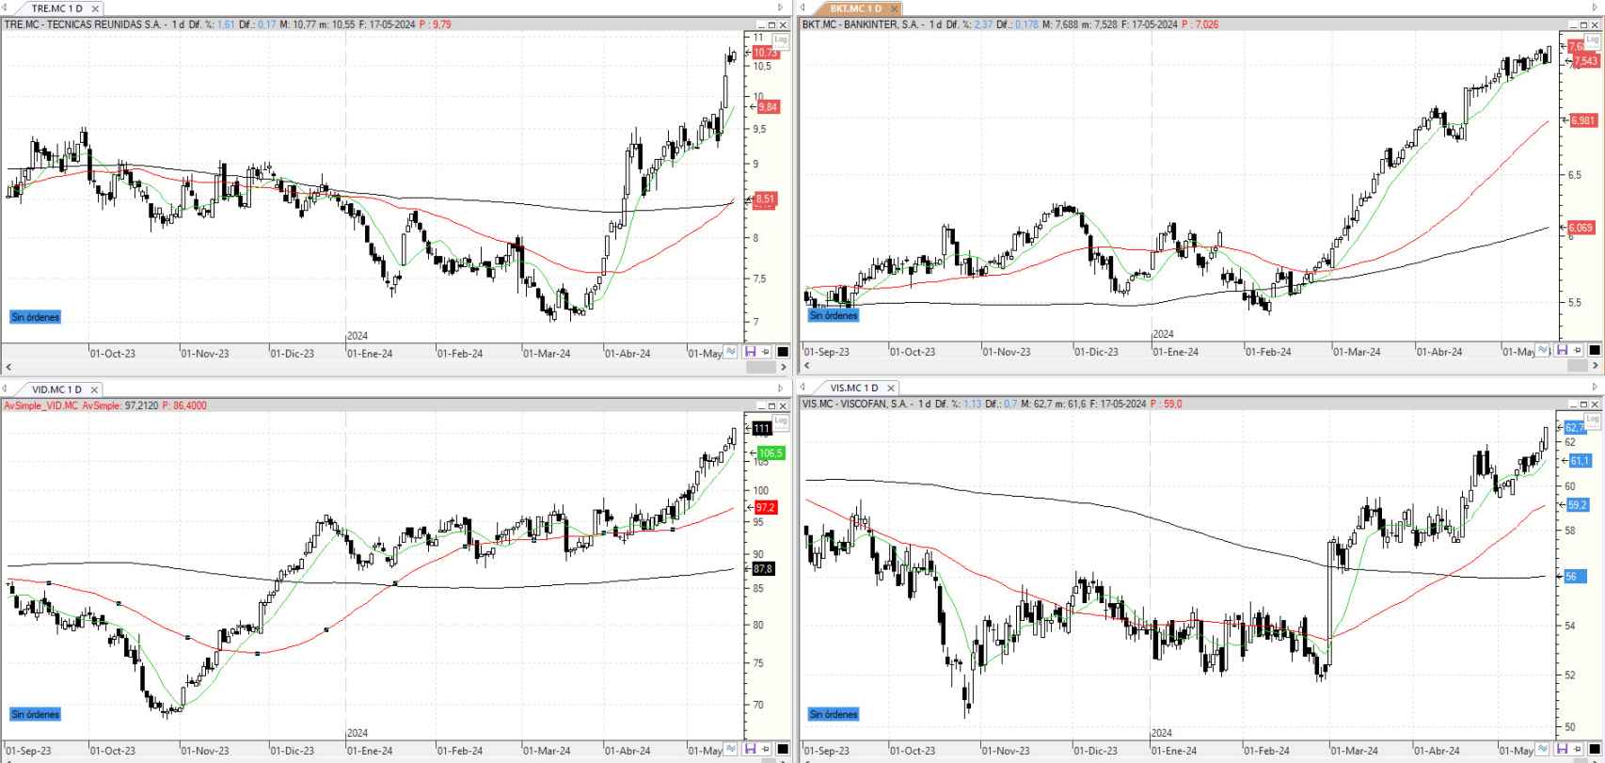Select the TRE.MC 1 D tab

[56, 8]
